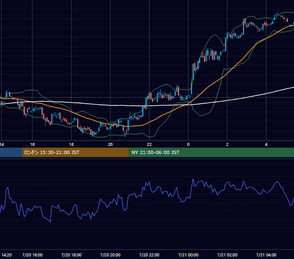The image size is (294, 259).
Task: Click the '20' hour label on the price chart axis
Action: 110,145
